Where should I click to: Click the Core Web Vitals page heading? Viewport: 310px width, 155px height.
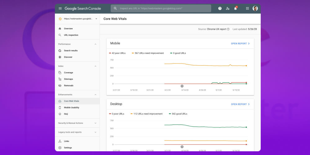115,19
